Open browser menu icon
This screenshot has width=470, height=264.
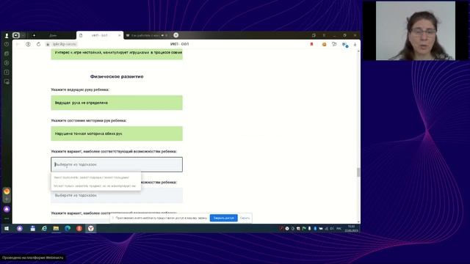tap(324, 35)
